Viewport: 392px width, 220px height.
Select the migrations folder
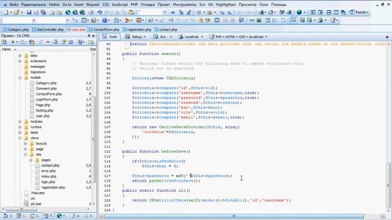tap(38, 72)
